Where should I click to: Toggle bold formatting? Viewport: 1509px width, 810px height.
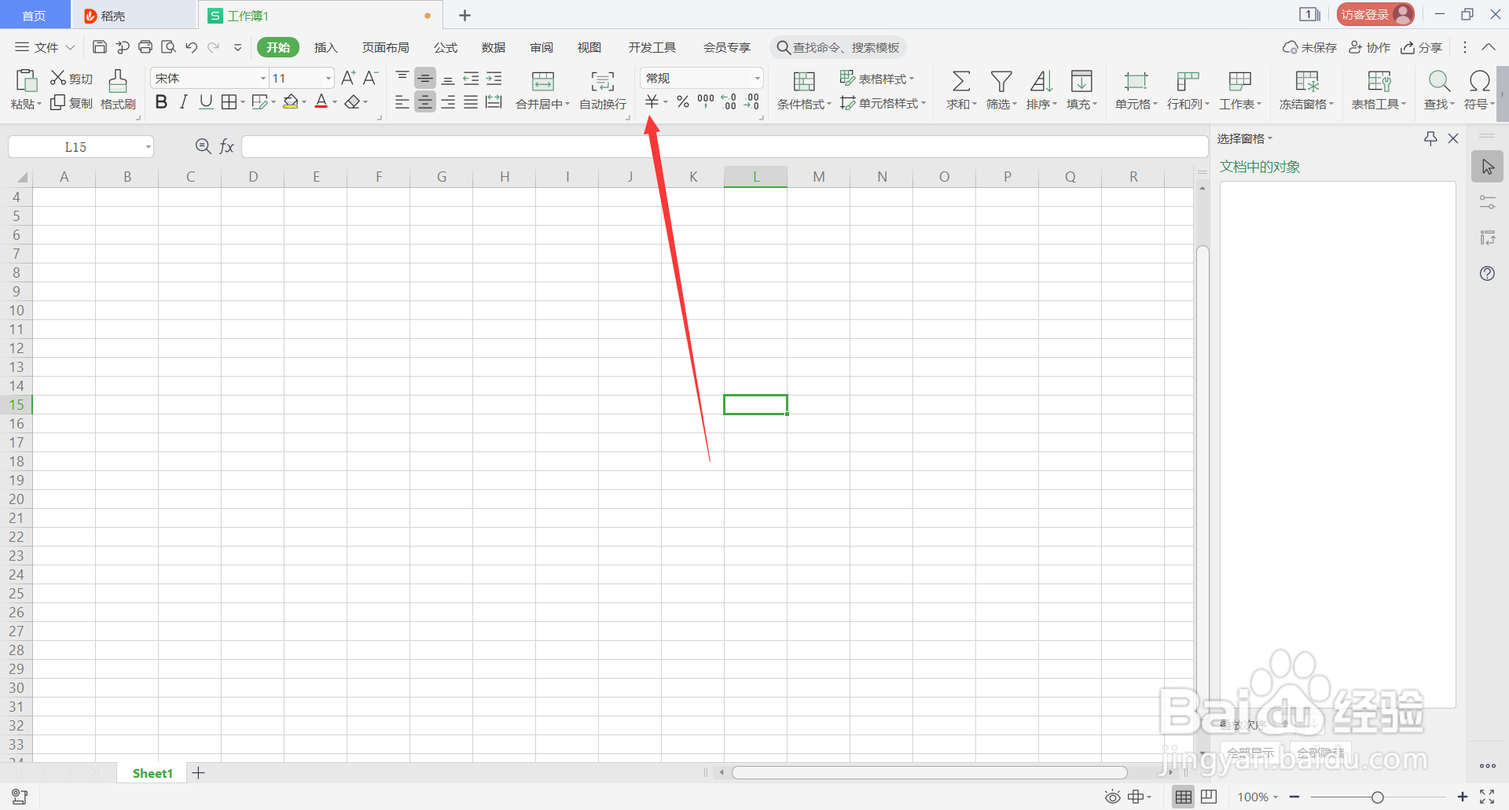click(161, 101)
